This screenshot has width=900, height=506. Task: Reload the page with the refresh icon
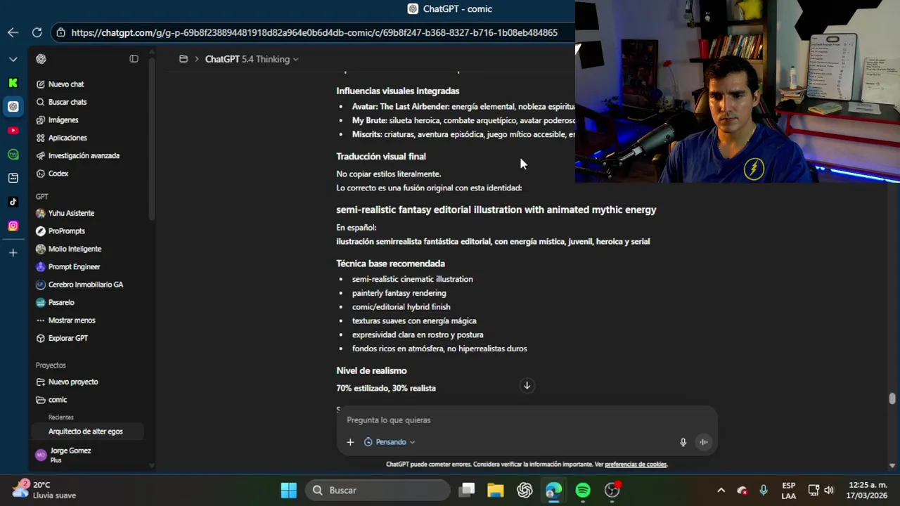pyautogui.click(x=37, y=32)
